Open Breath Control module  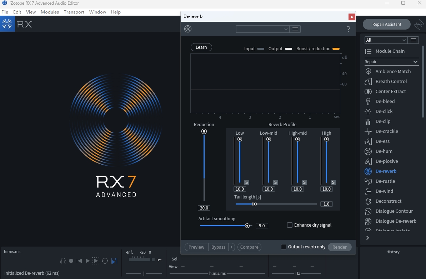point(386,81)
